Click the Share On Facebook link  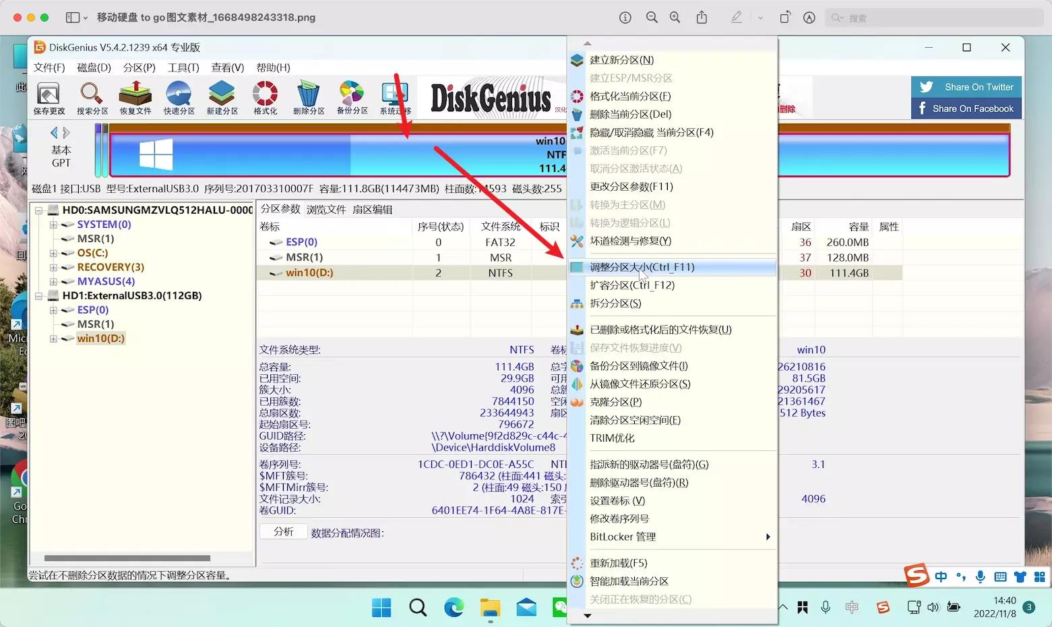click(966, 108)
